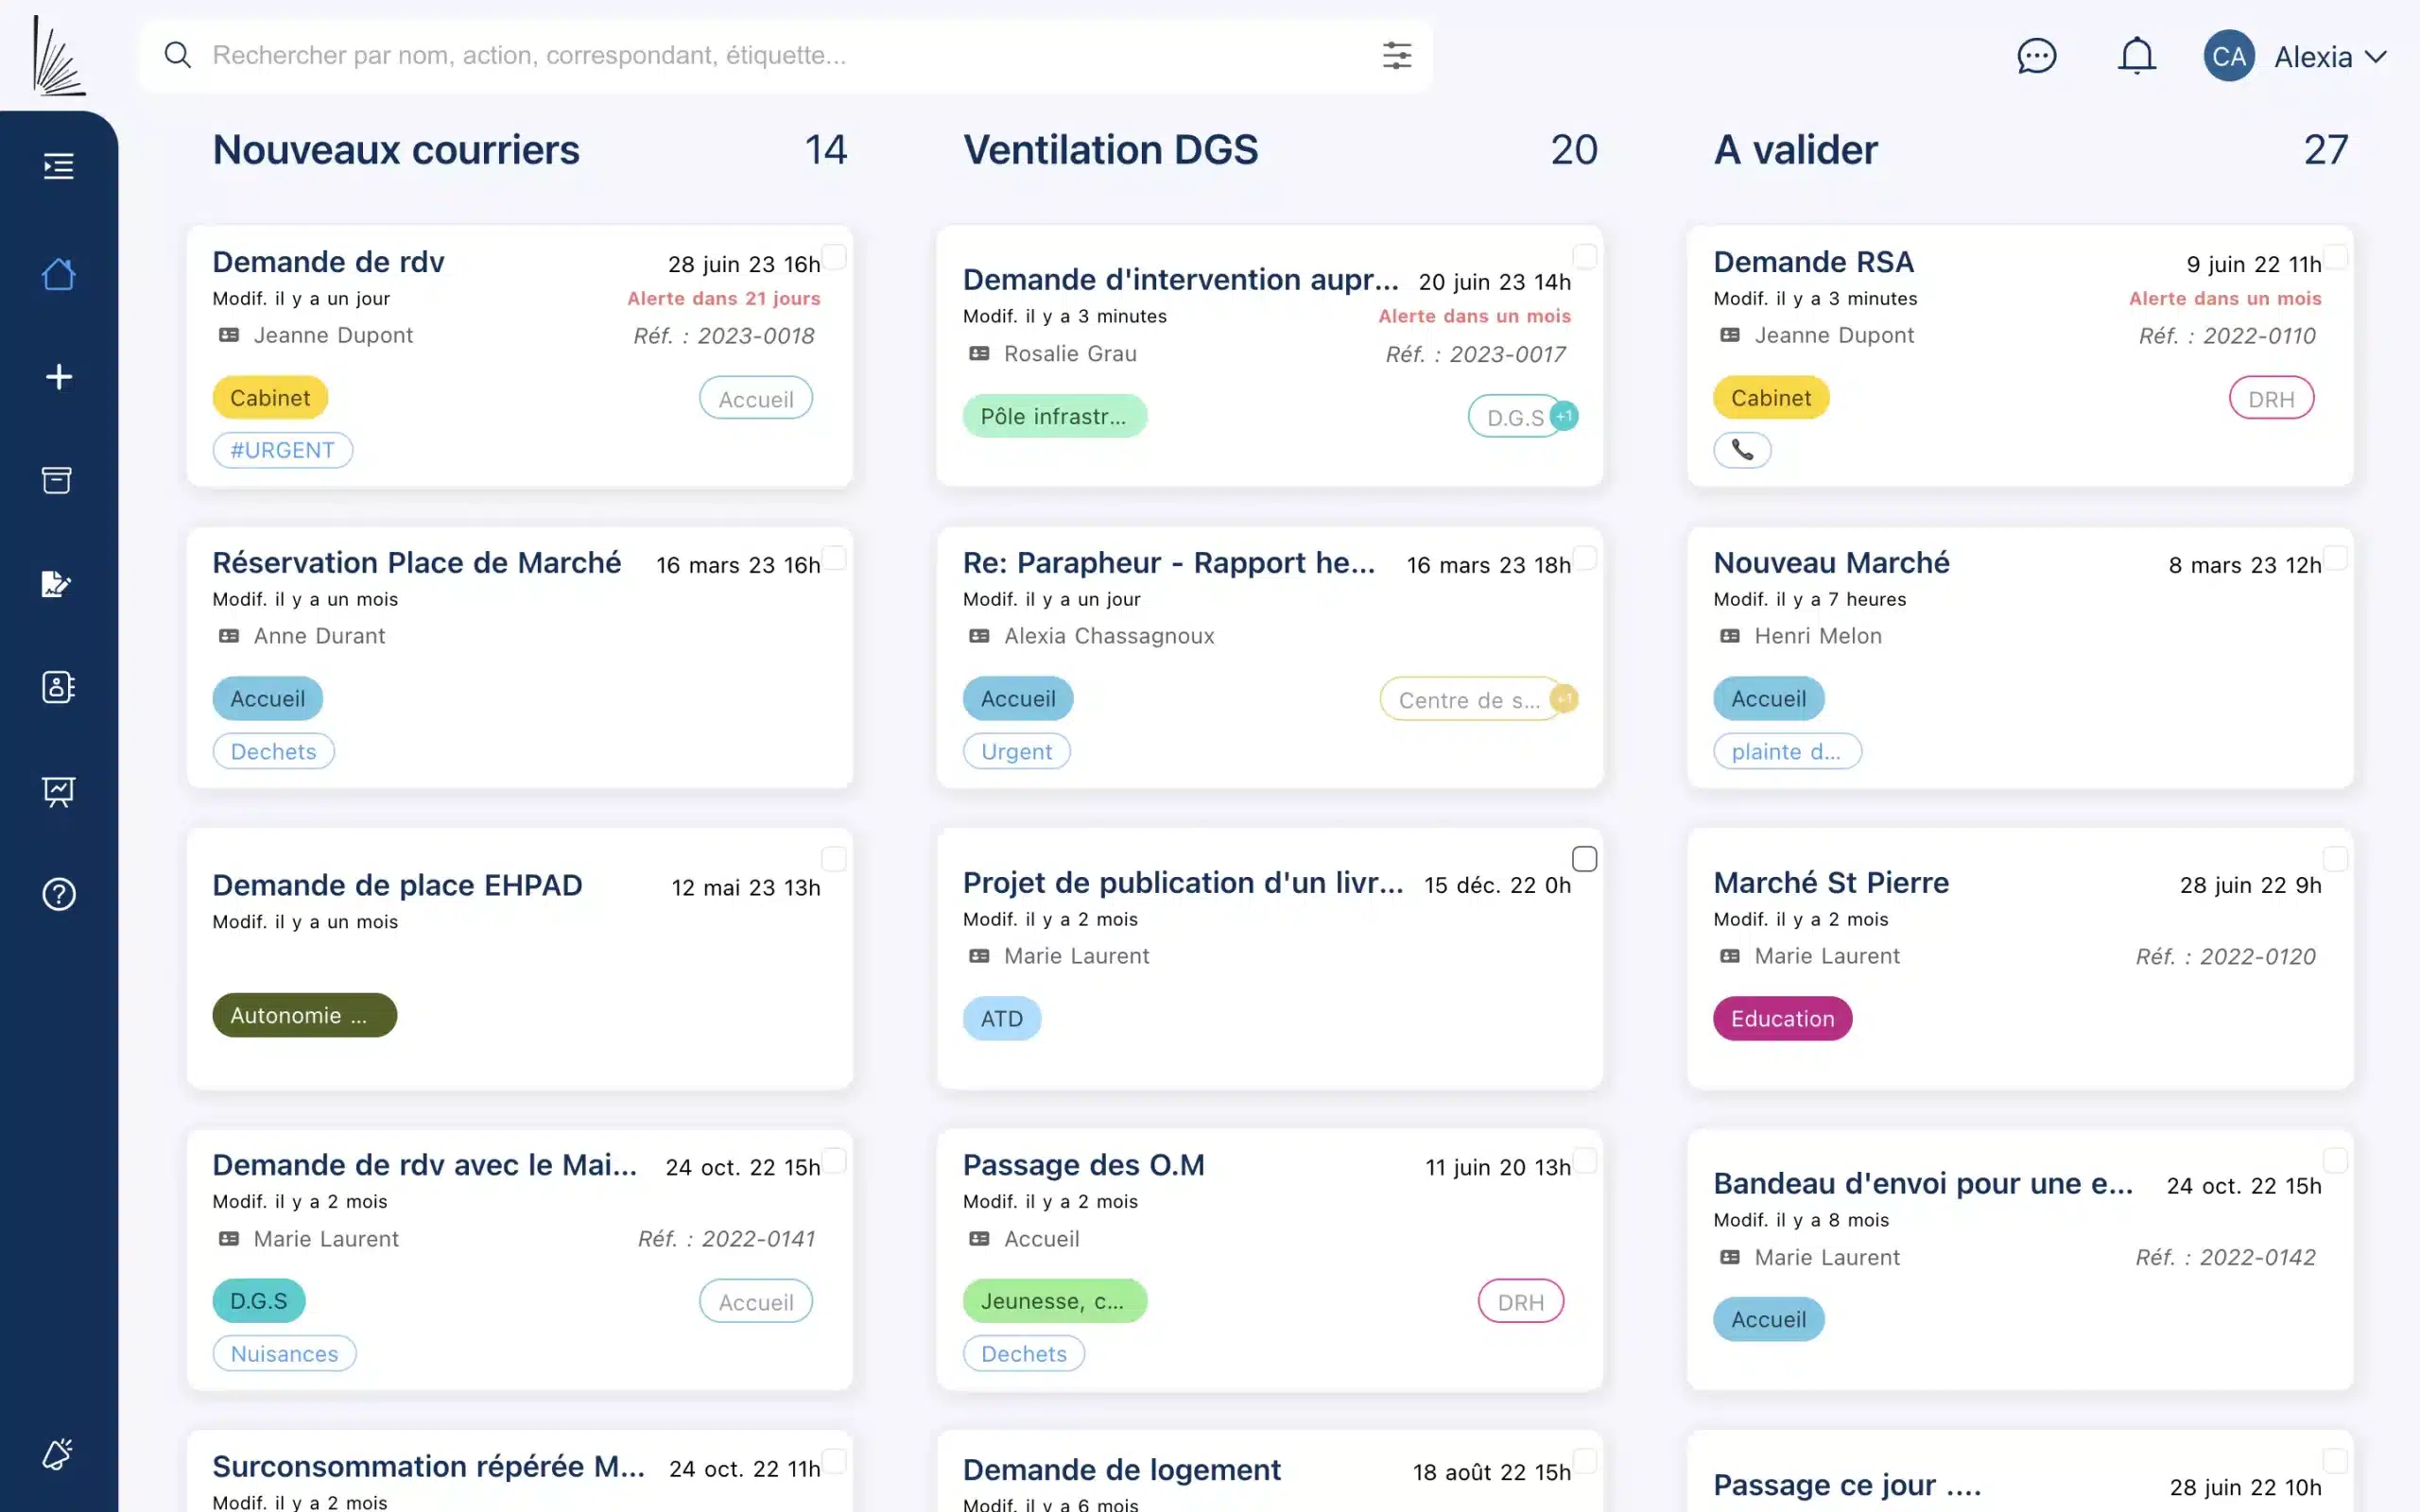Open the document signature icon in sidebar
This screenshot has height=1512, width=2420.
(x=57, y=584)
